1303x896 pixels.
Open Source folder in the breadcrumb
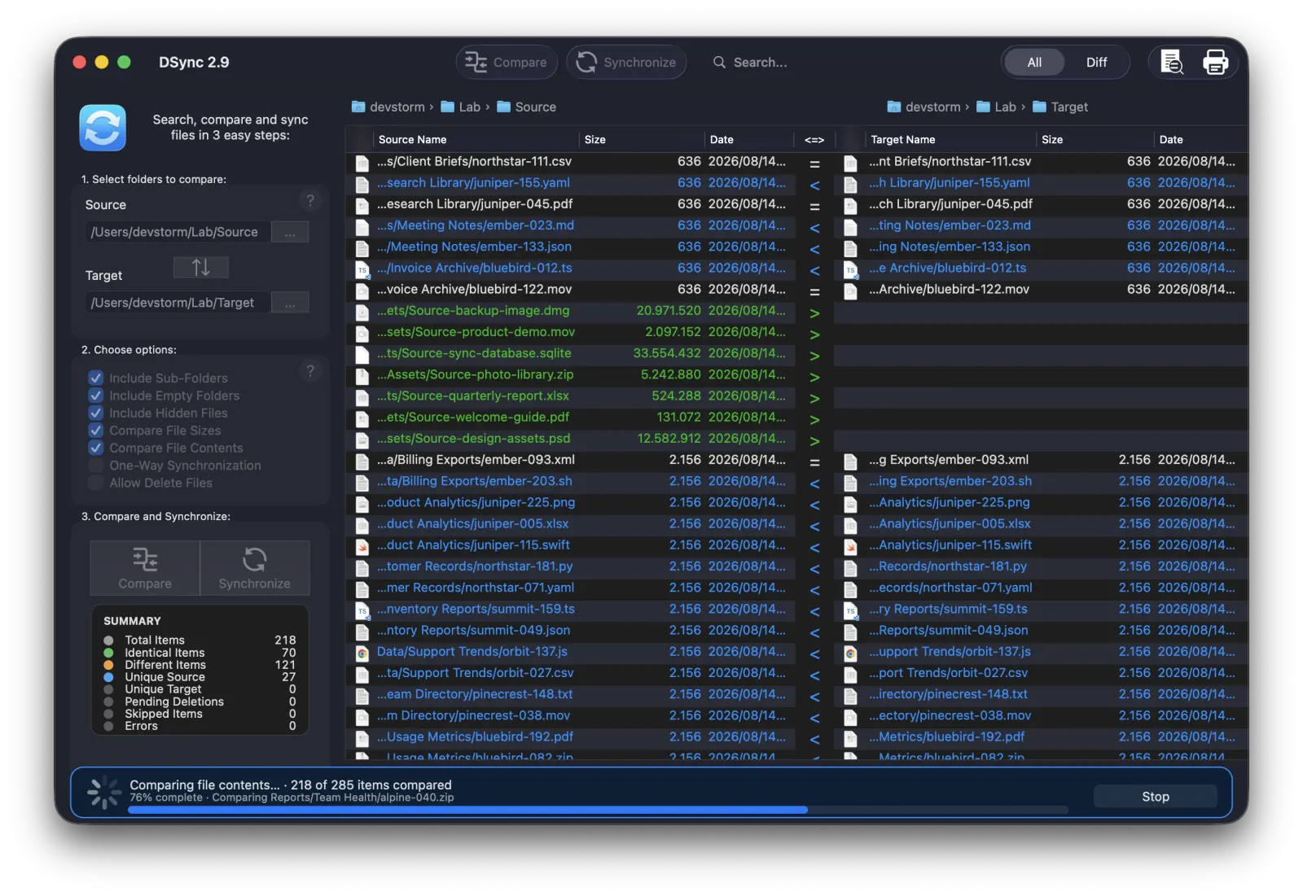pos(527,107)
